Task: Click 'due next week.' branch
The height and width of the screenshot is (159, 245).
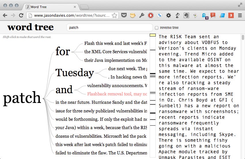Action: pos(128,69)
